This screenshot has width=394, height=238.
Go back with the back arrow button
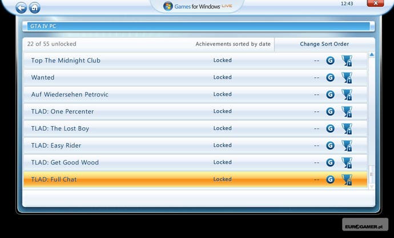coord(21,7)
